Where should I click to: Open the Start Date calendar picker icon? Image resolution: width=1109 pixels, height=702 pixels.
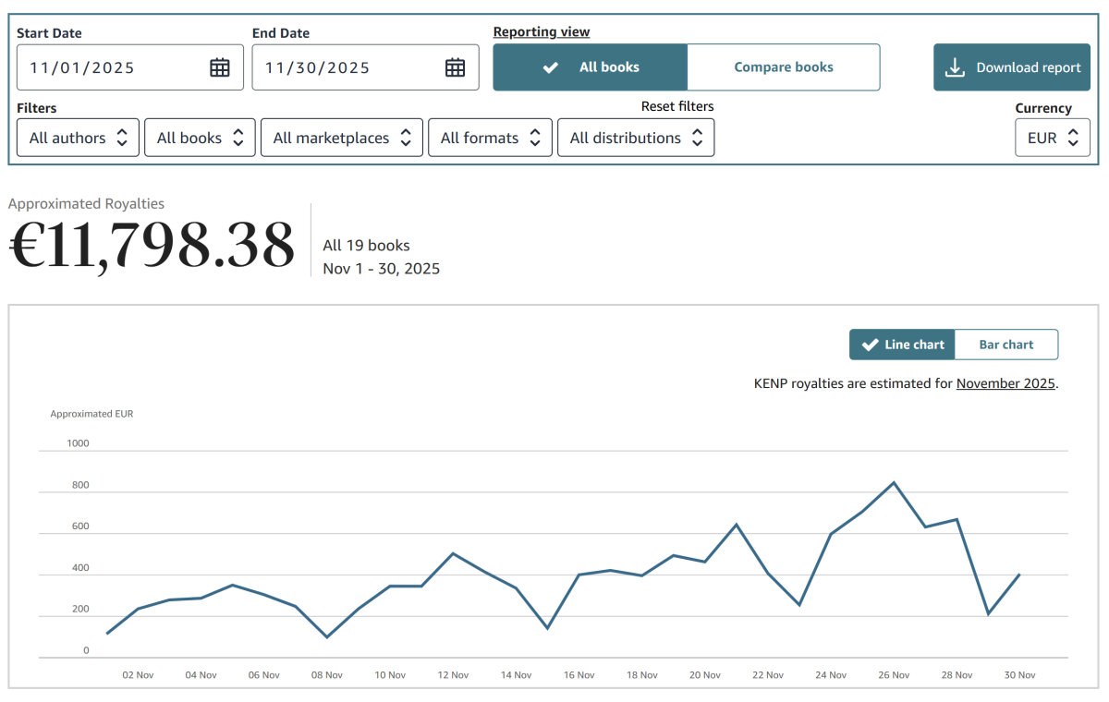[x=220, y=67]
